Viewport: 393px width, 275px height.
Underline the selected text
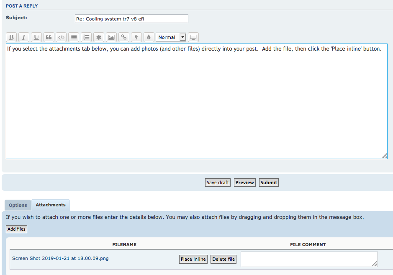point(36,37)
